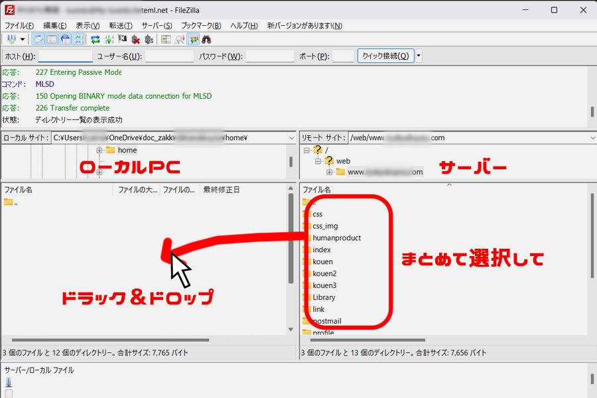Screen dimensions: 597x398
Task: Select the refresh file lists icon
Action: click(95, 38)
